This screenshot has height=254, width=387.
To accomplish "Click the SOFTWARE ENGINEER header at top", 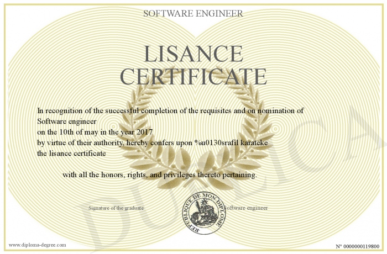I will [193, 13].
